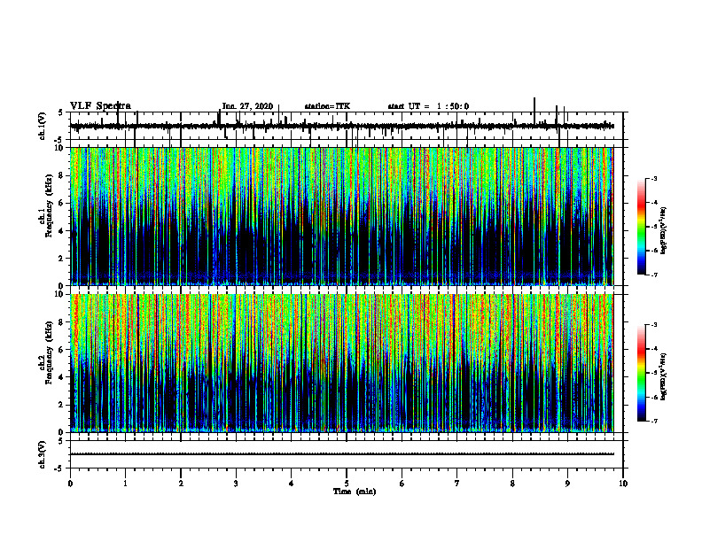Click the ch.2 spectrogram panel
The width and height of the screenshot is (702, 542).
pos(341,363)
